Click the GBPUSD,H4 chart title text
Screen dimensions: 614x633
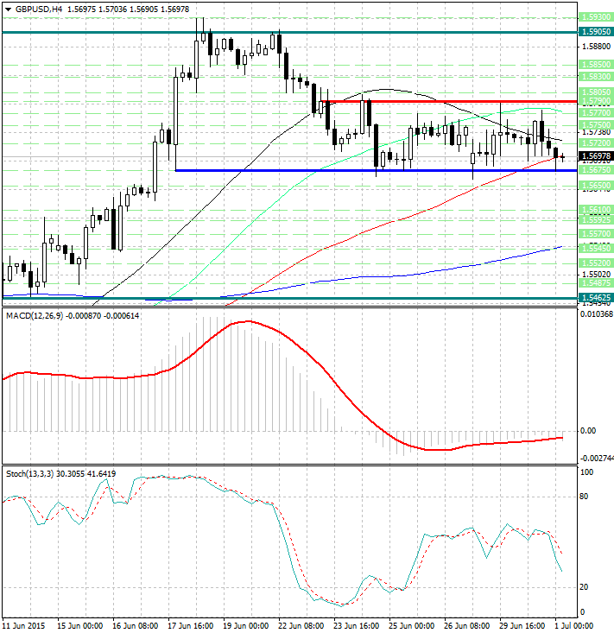pyautogui.click(x=39, y=9)
